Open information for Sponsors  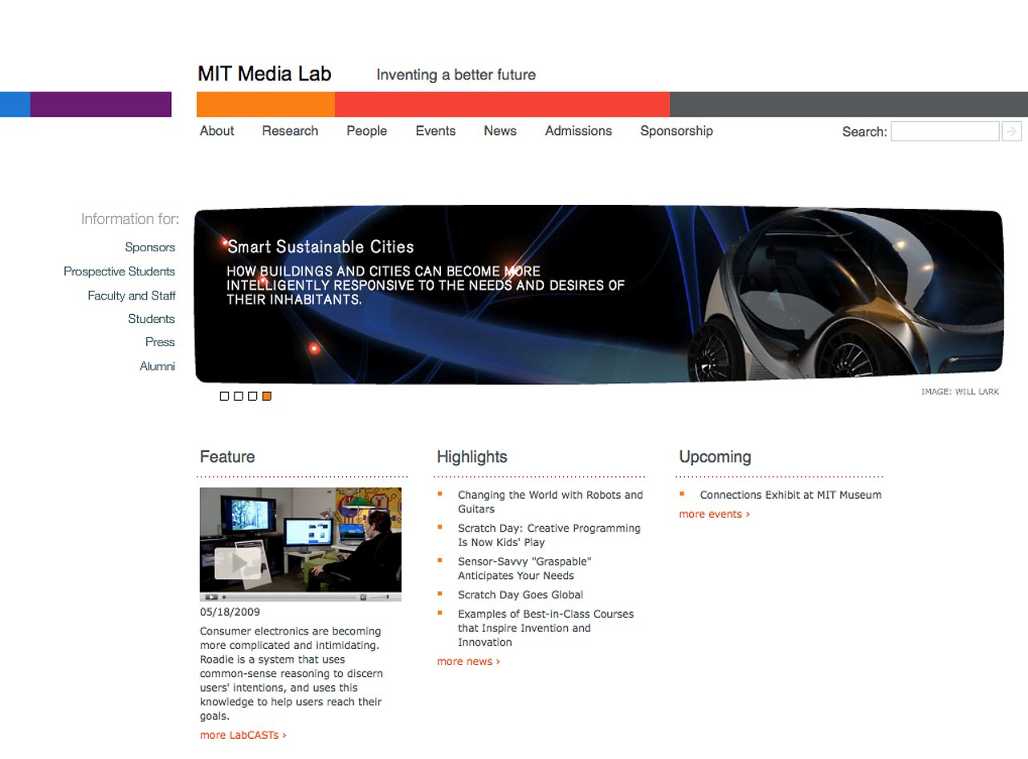150,247
